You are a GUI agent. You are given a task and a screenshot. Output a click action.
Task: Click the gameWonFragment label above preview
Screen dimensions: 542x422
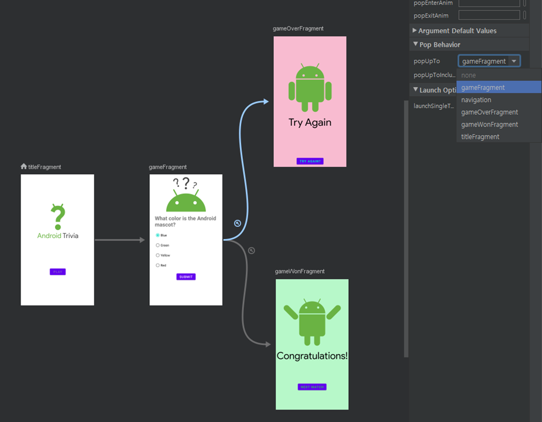click(300, 271)
